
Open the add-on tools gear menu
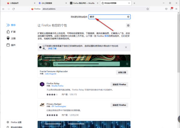pos(128,25)
